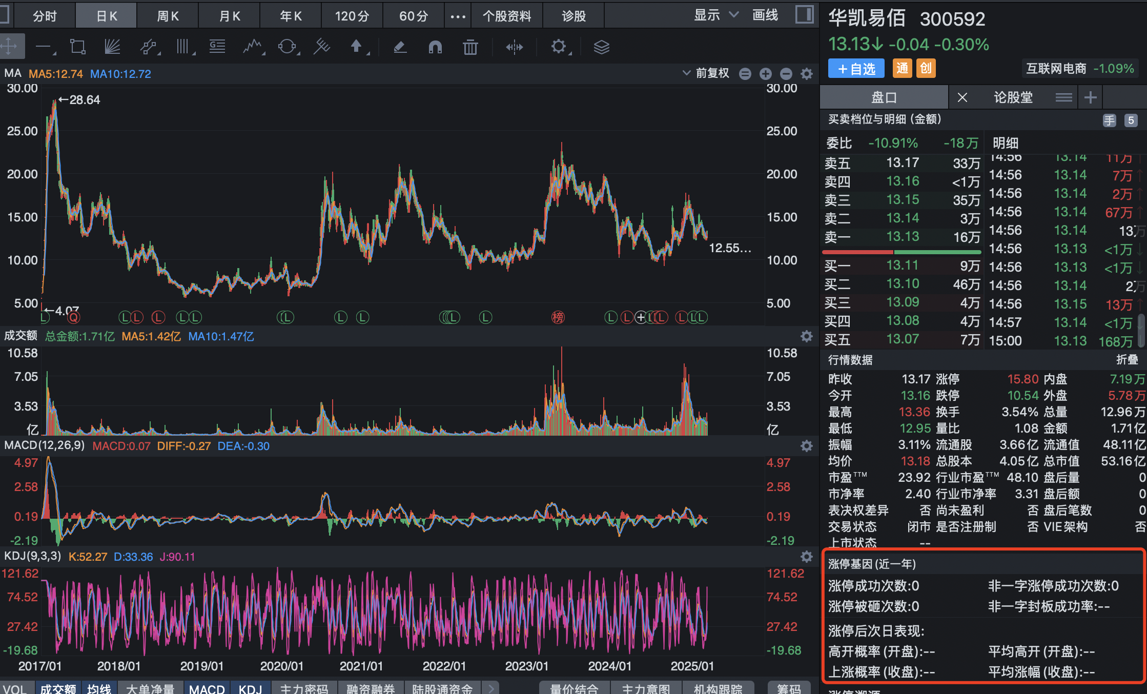Toggle the side panel layout icon
This screenshot has height=694, width=1147.
804,14
